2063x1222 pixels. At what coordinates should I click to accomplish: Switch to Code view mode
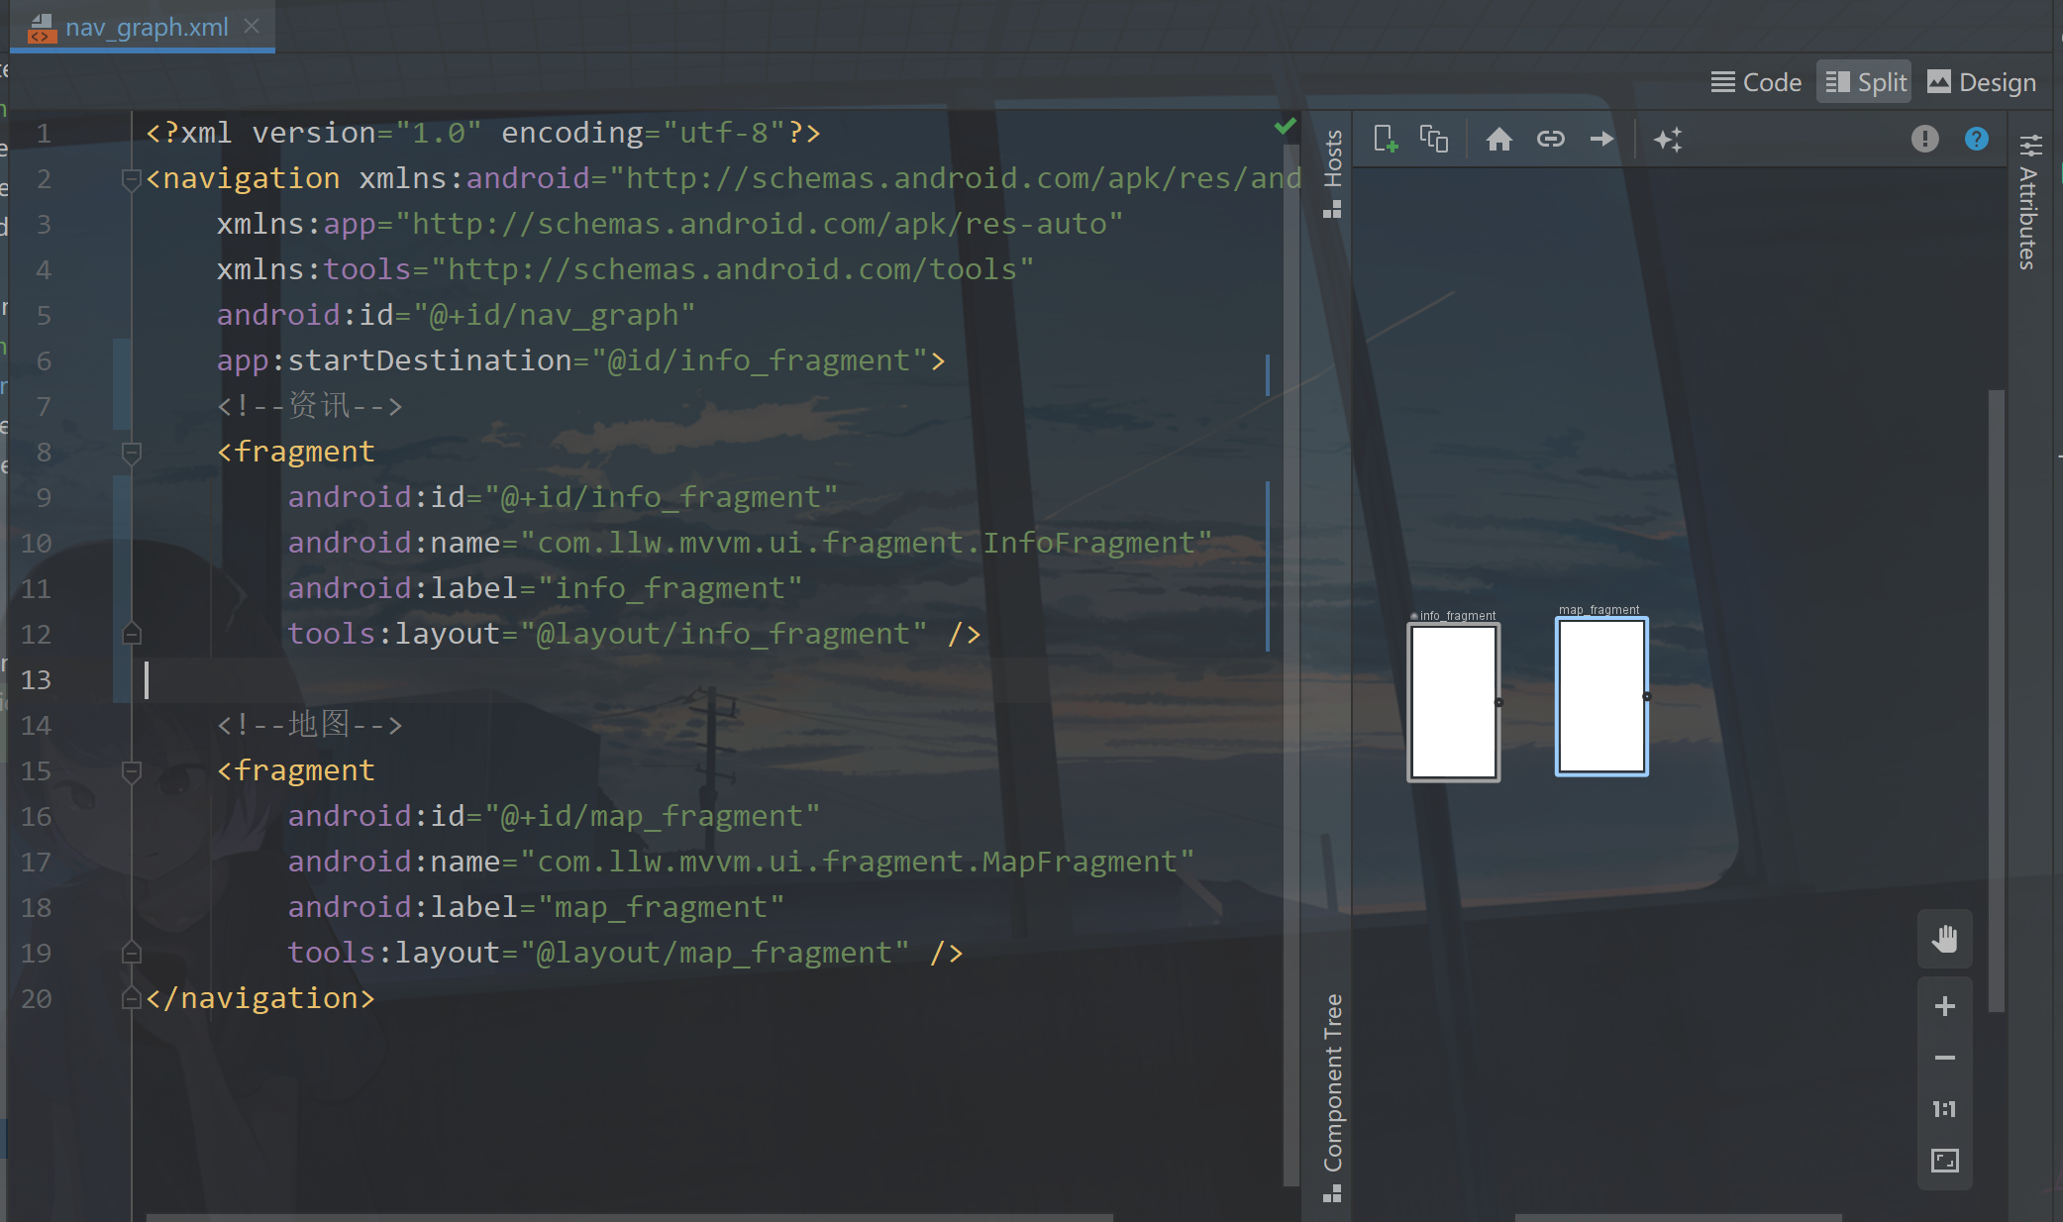pos(1756,82)
